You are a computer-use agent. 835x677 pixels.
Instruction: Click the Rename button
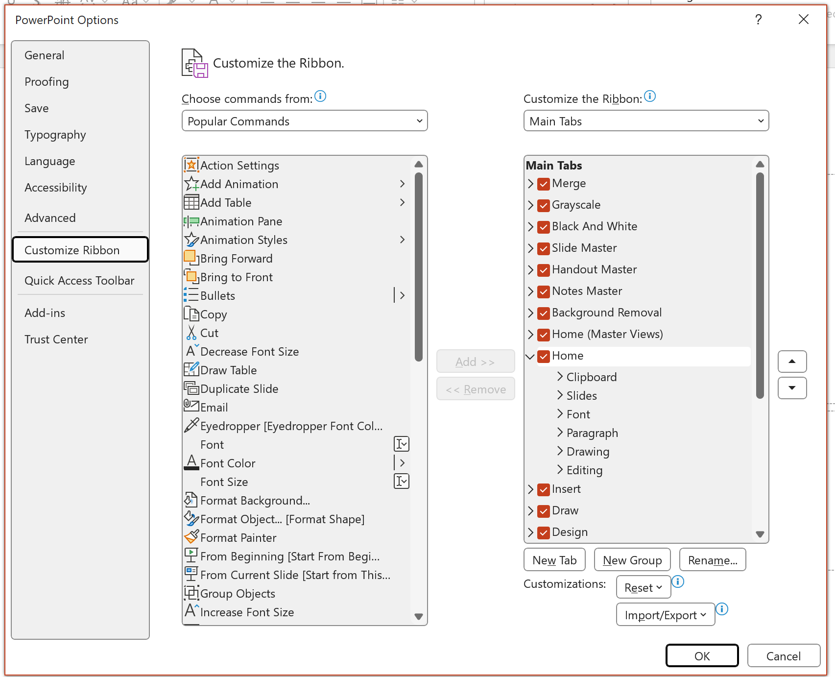tap(713, 560)
